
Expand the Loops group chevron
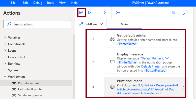[x=5, y=50]
